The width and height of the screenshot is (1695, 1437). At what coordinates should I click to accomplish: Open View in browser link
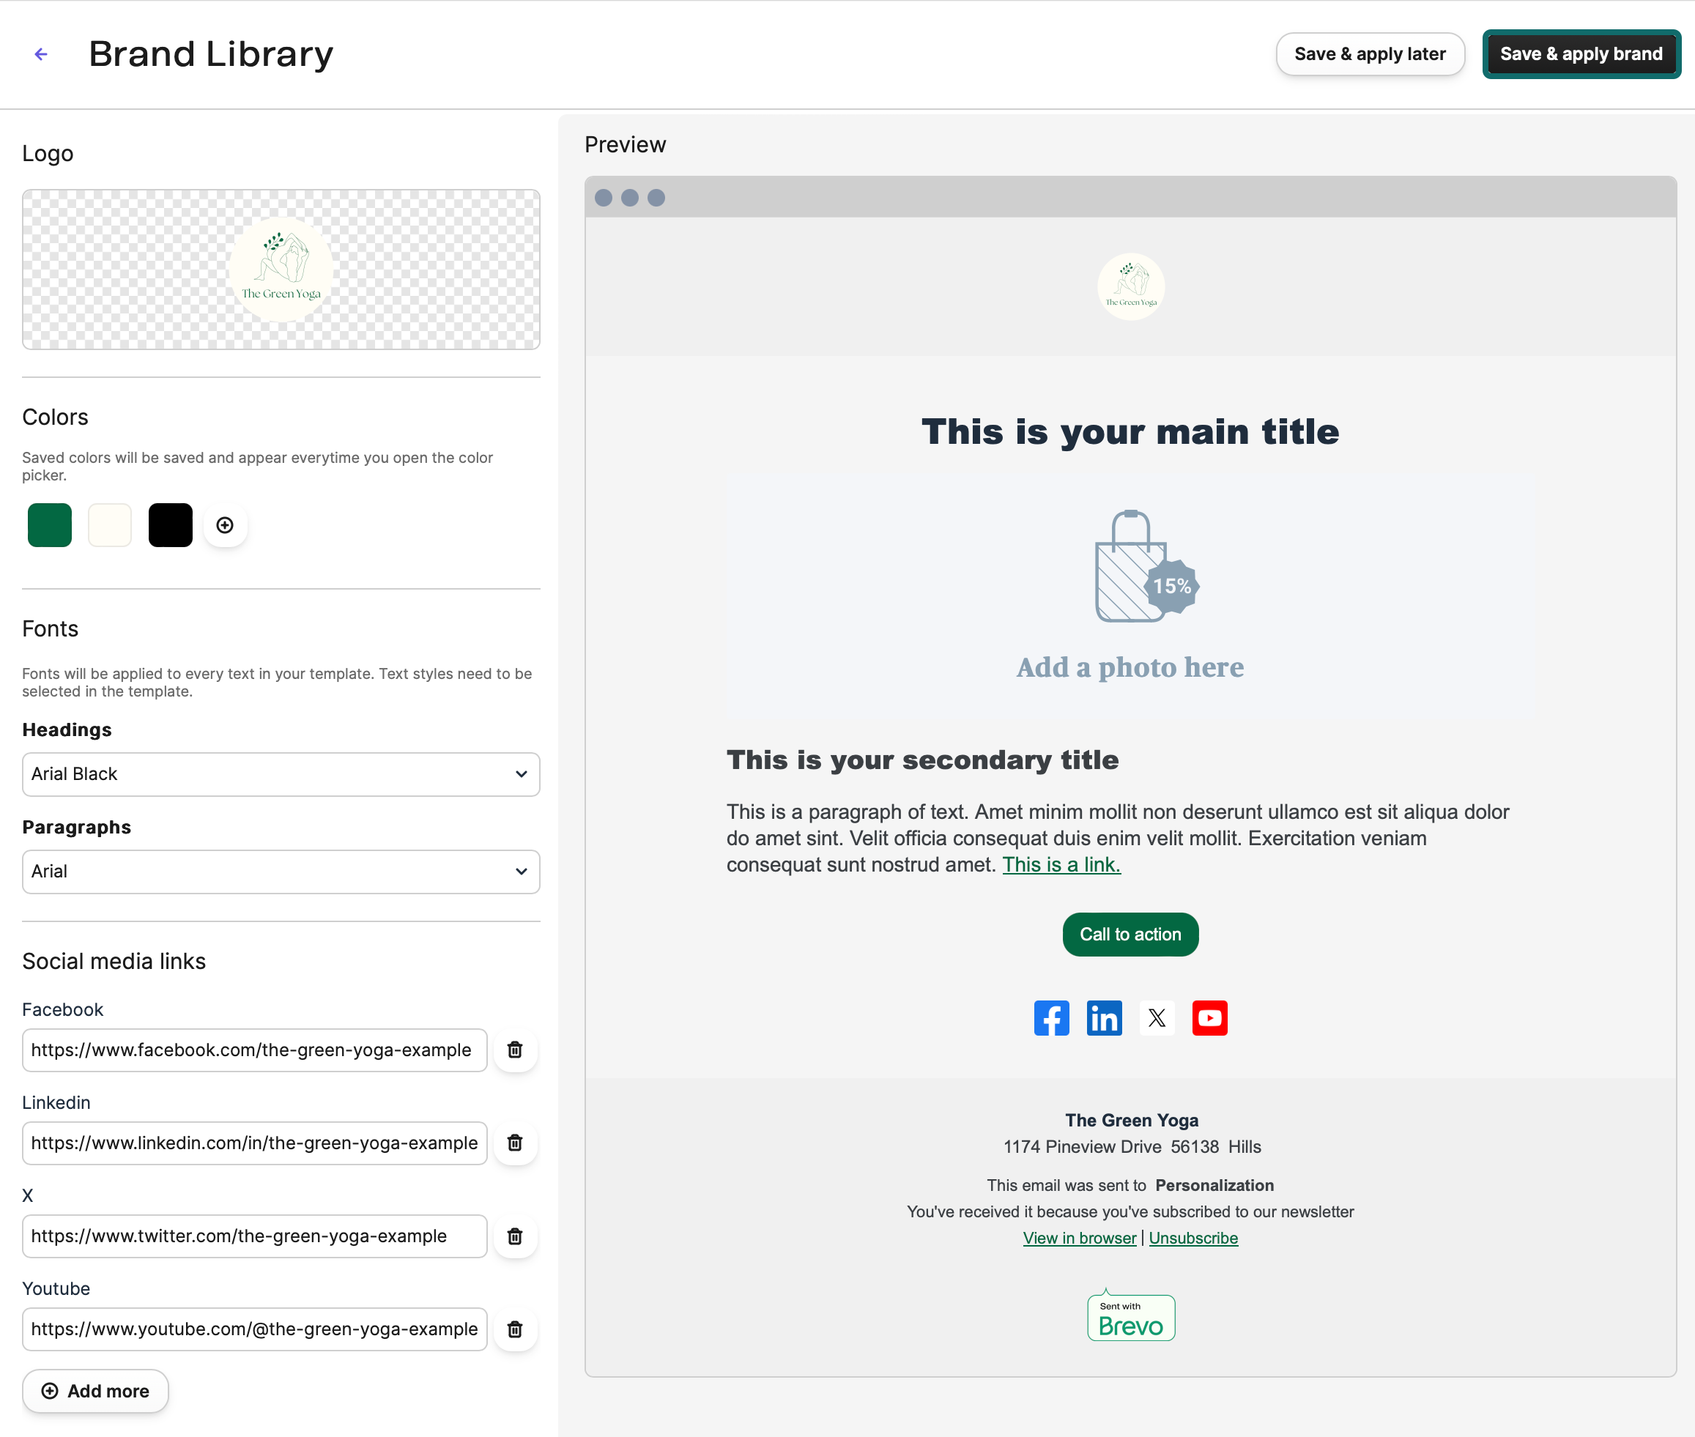(1079, 1238)
